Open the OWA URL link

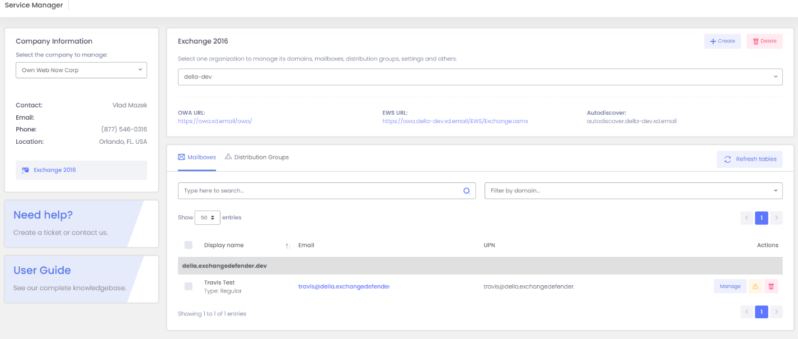point(215,121)
